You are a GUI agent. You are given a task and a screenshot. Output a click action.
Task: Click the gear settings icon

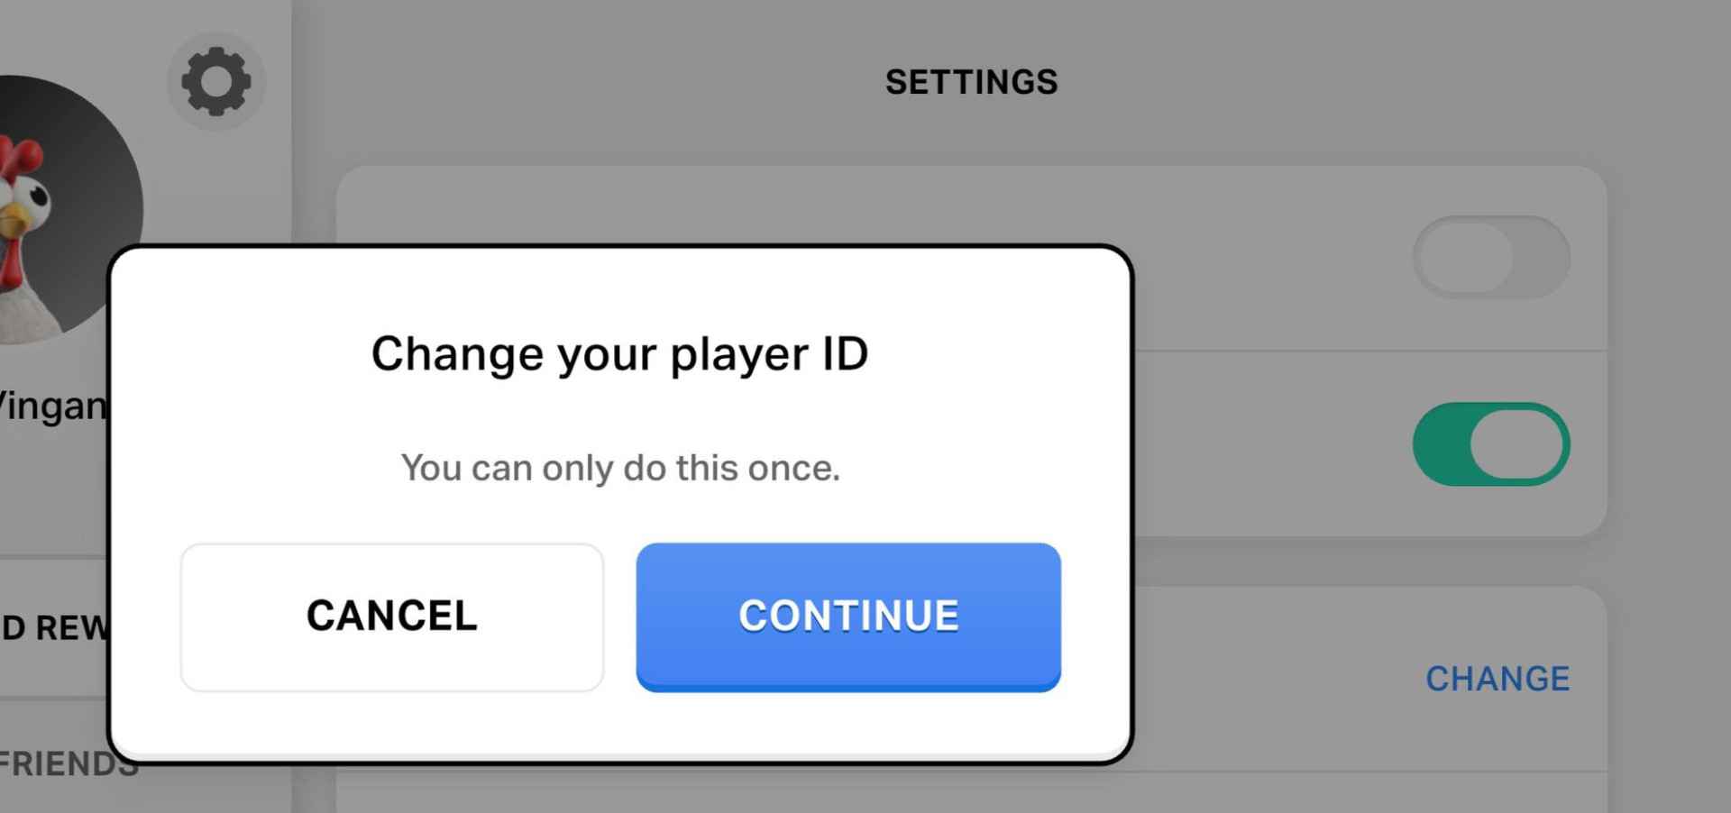click(x=215, y=81)
